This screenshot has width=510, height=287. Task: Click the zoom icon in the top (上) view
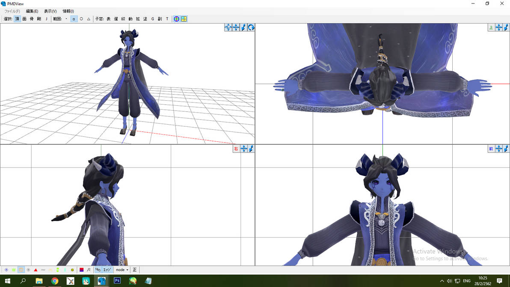click(x=506, y=28)
